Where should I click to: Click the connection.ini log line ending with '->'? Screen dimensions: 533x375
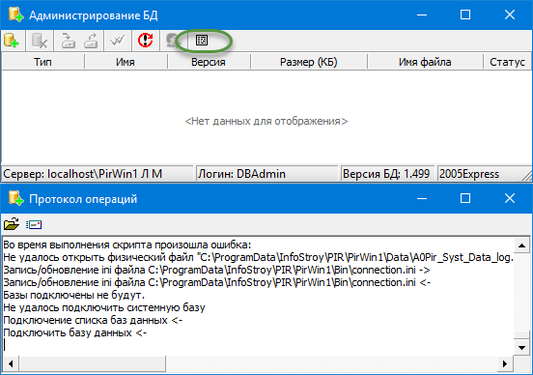click(x=216, y=271)
